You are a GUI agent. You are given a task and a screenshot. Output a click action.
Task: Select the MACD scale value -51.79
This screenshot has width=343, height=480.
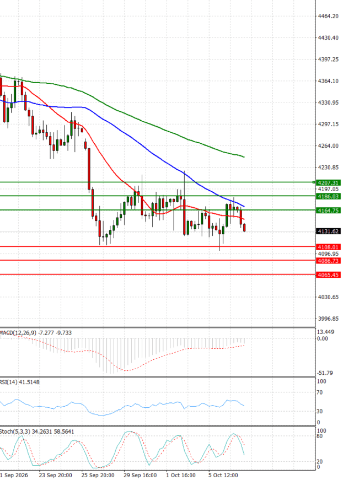(325, 373)
